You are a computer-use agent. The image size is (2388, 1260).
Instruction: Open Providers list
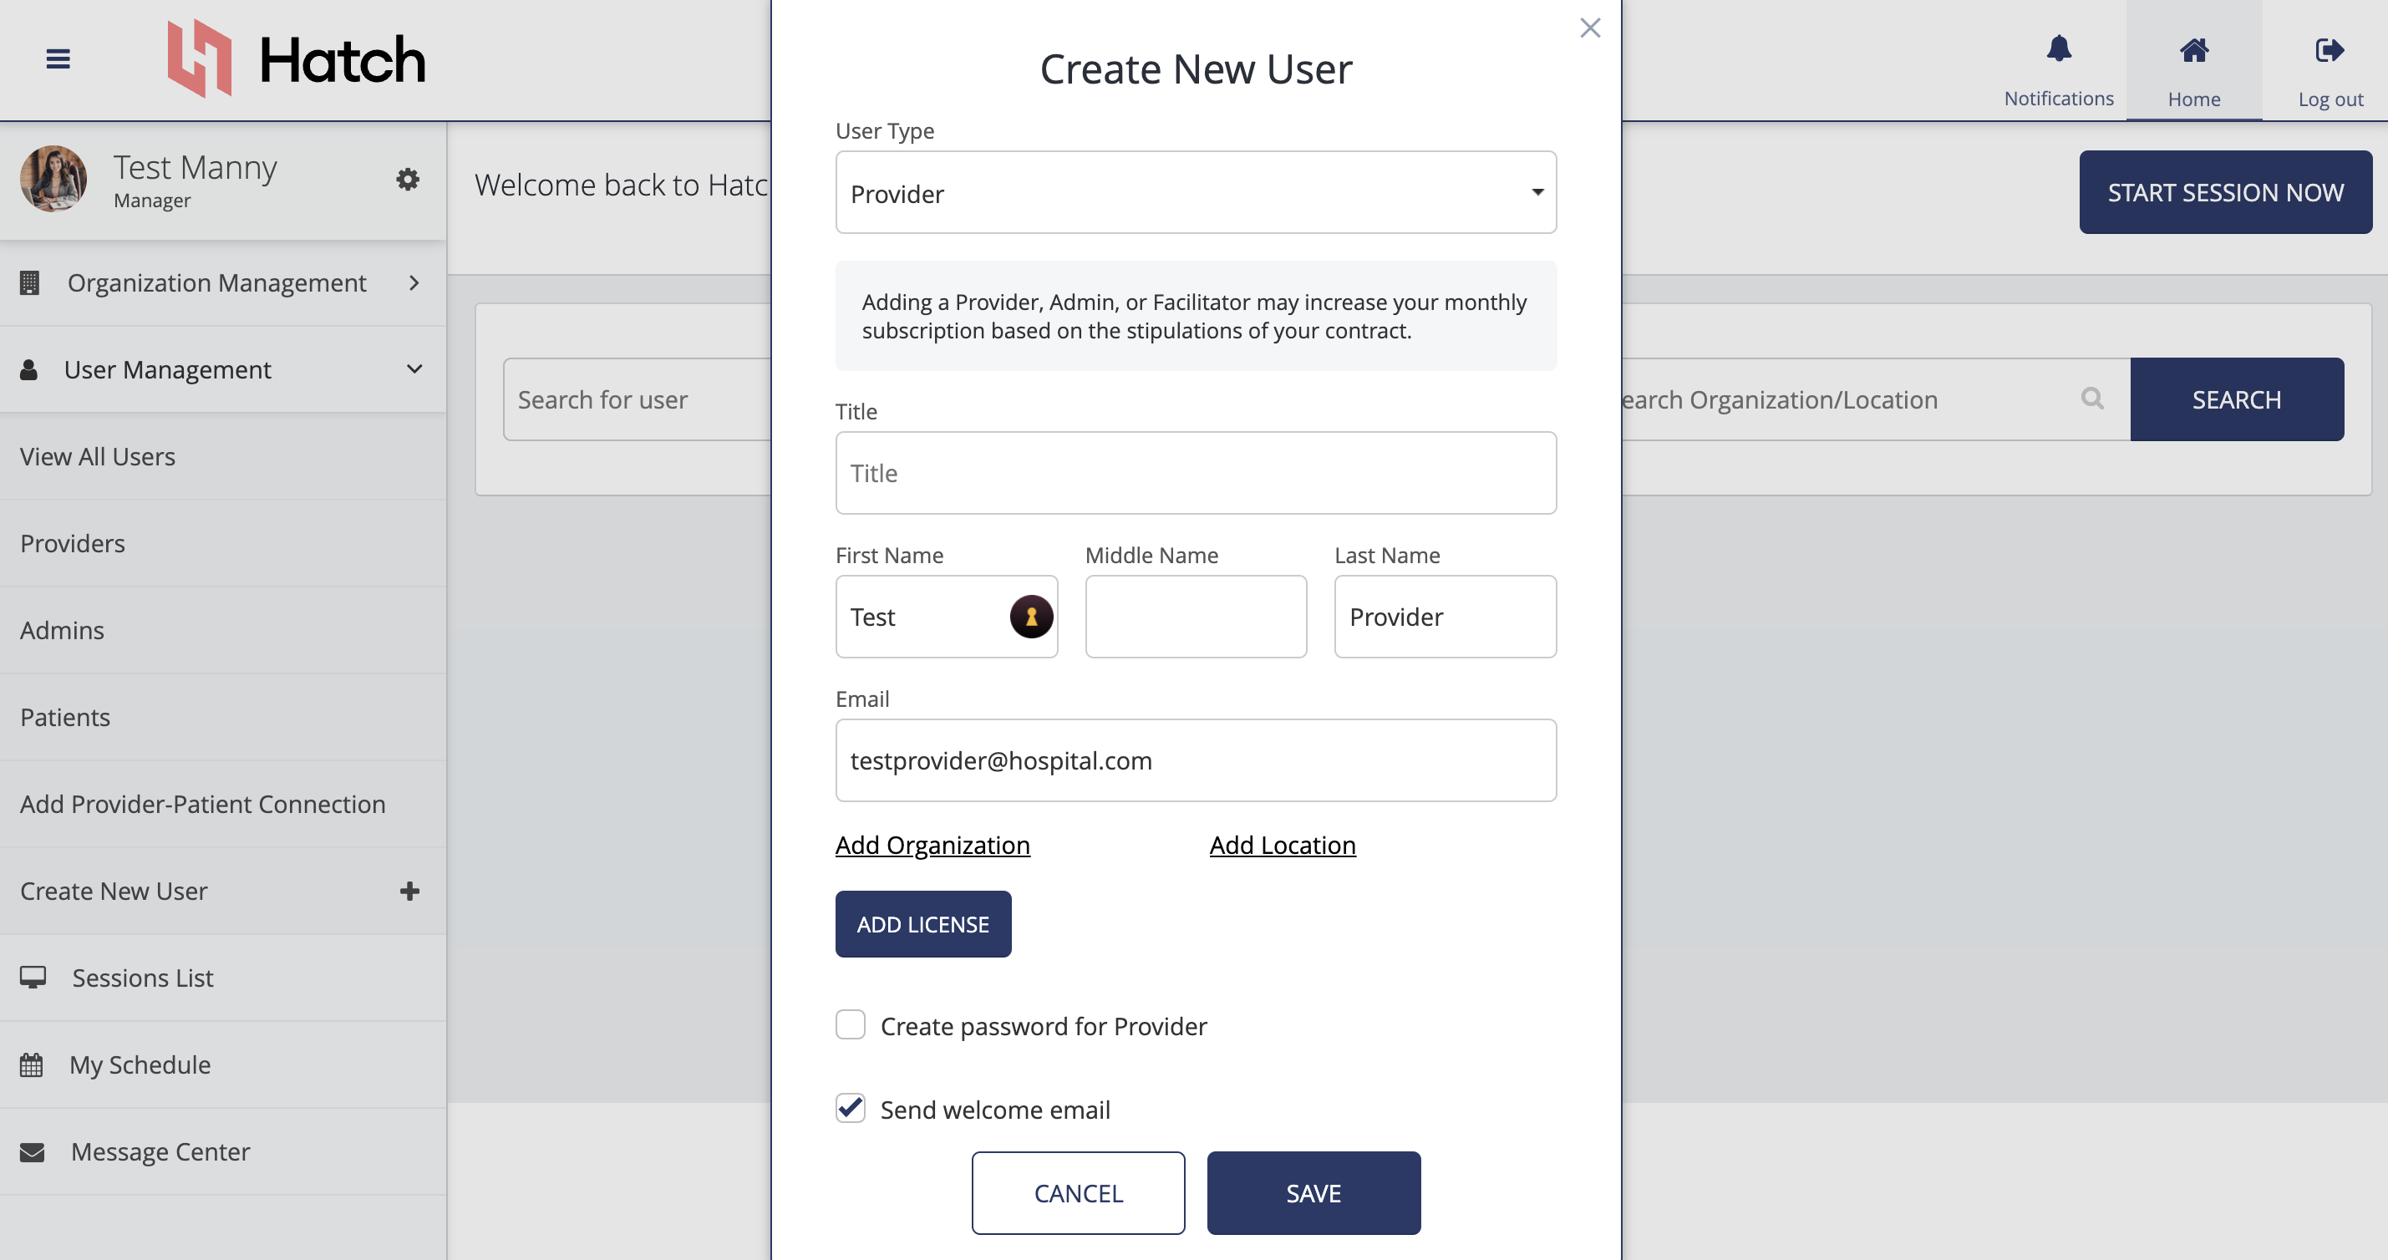point(222,543)
